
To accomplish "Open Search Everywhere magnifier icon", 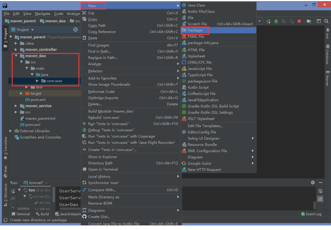I will point(326,21).
